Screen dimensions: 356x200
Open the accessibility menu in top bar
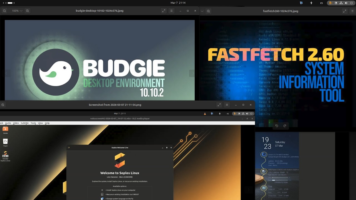coord(311,3)
